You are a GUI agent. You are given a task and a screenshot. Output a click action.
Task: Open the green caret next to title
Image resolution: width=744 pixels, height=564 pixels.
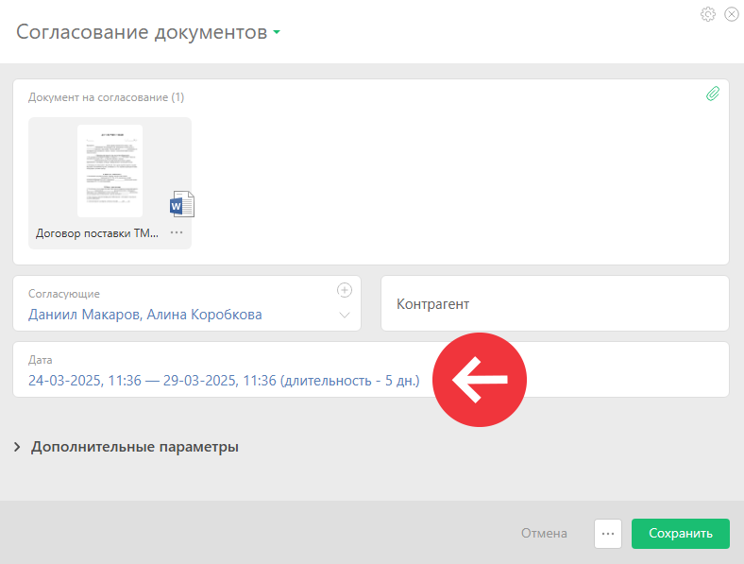(x=277, y=32)
